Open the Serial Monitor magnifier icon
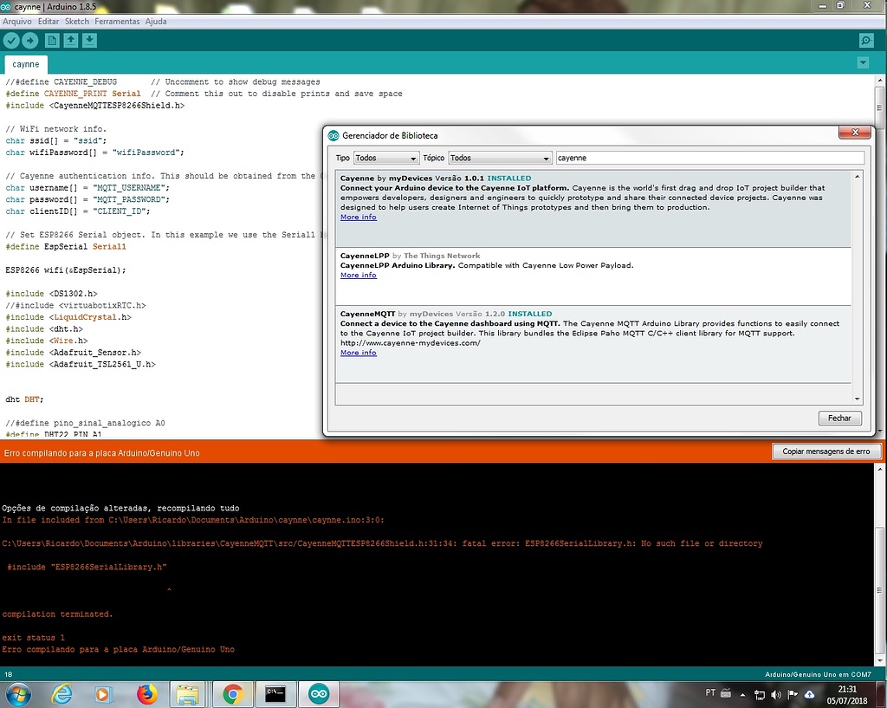Viewport: 887px width, 708px height. coord(865,39)
